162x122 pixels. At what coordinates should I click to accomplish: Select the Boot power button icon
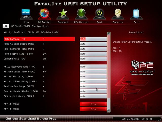(x=99, y=14)
